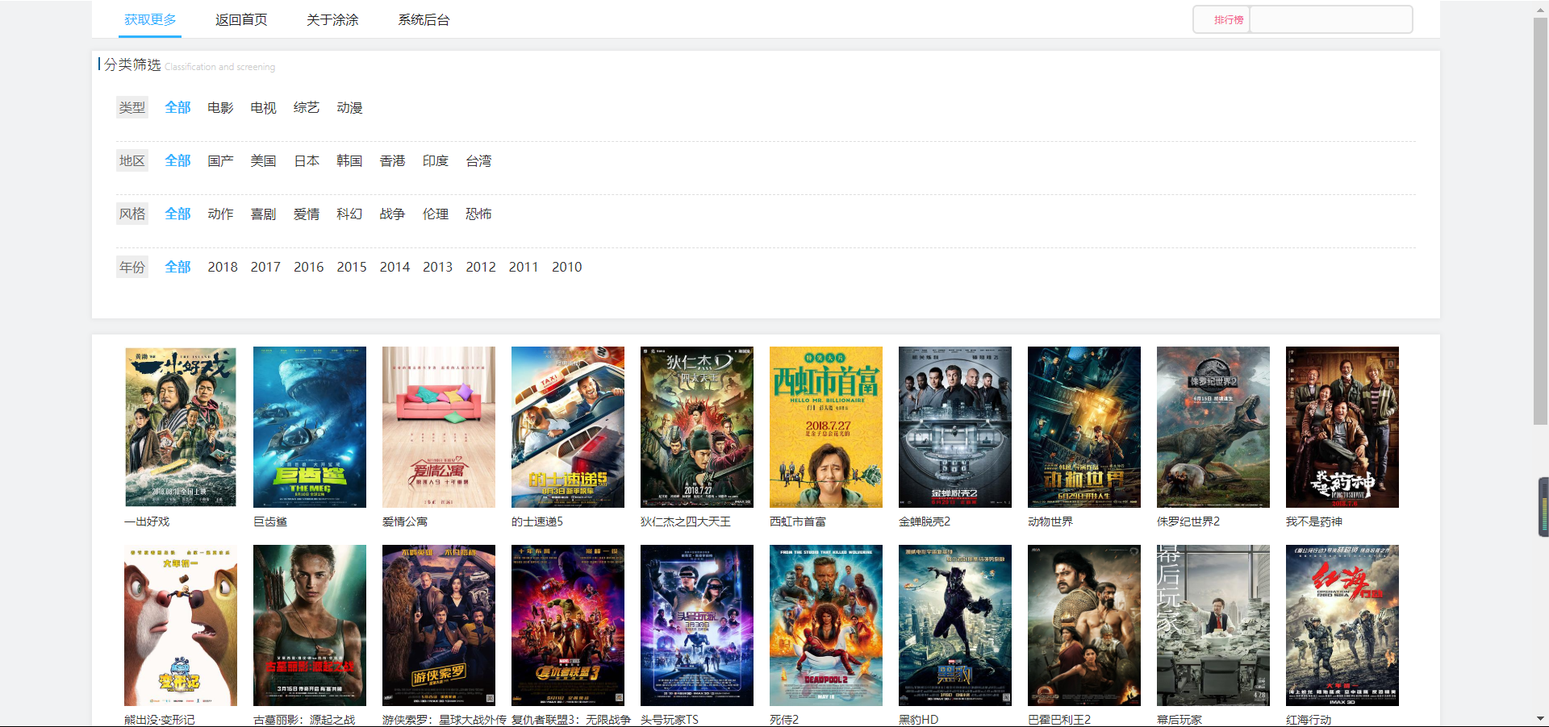The height and width of the screenshot is (727, 1549).
Task: Open the 黑豹HD poster
Action: click(955, 625)
